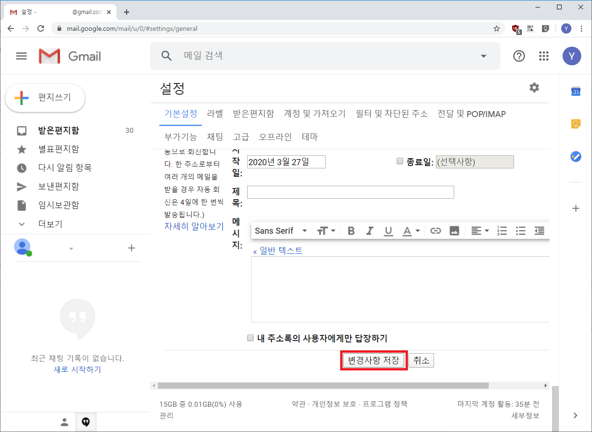This screenshot has height=432, width=592.
Task: Click horizontal scrollbar of settings
Action: pyautogui.click(x=323, y=386)
